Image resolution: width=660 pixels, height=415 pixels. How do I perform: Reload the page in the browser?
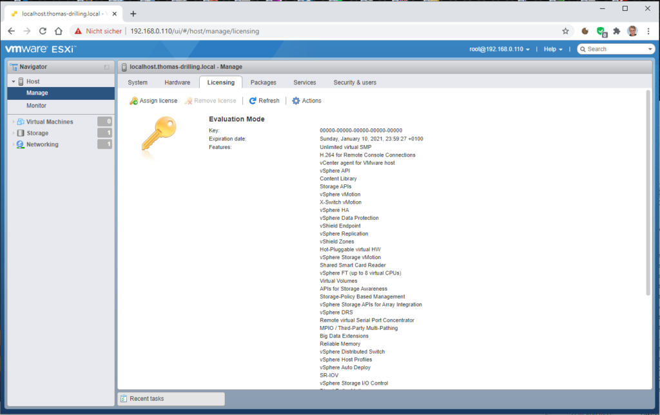pyautogui.click(x=43, y=31)
